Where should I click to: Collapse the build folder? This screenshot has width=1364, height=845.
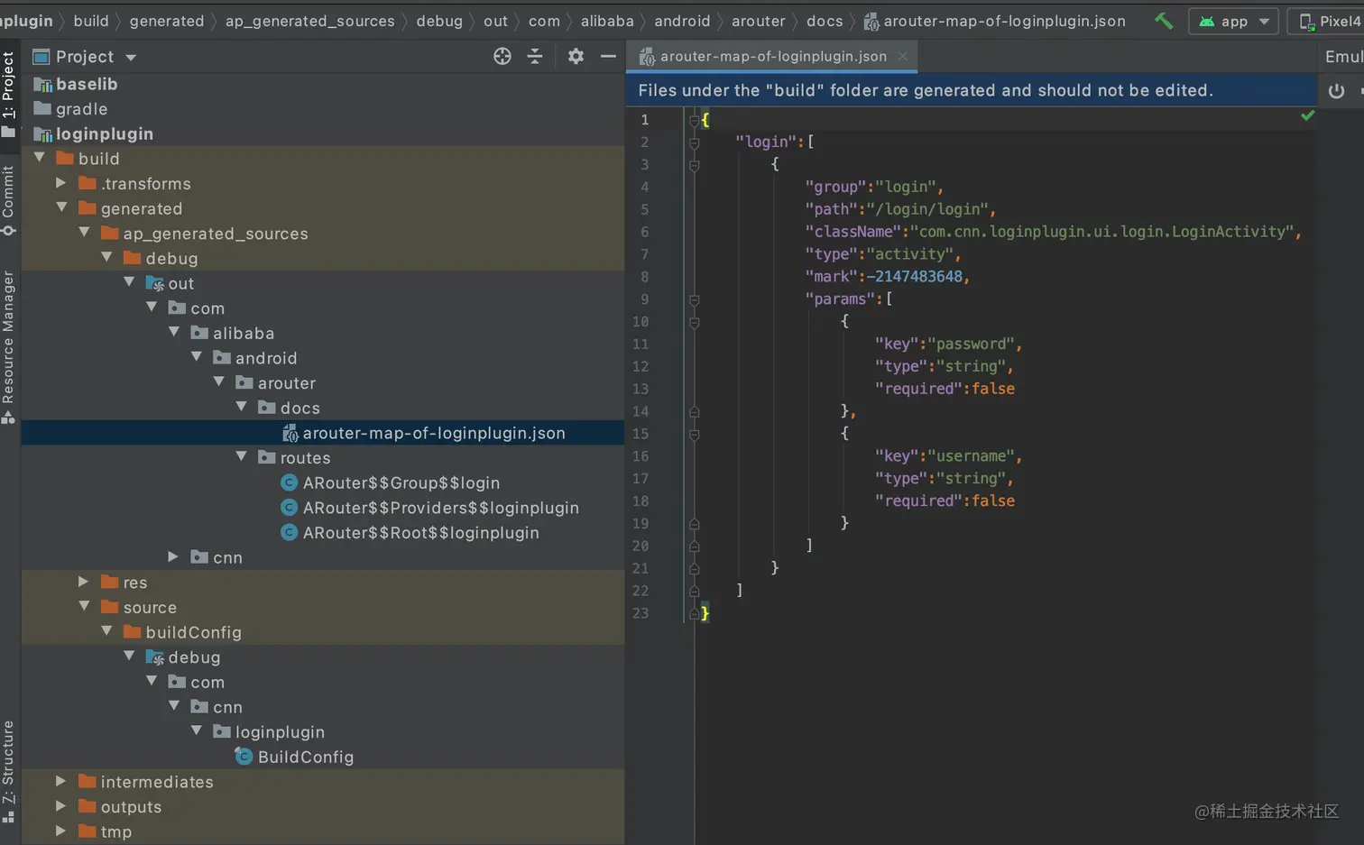coord(40,158)
